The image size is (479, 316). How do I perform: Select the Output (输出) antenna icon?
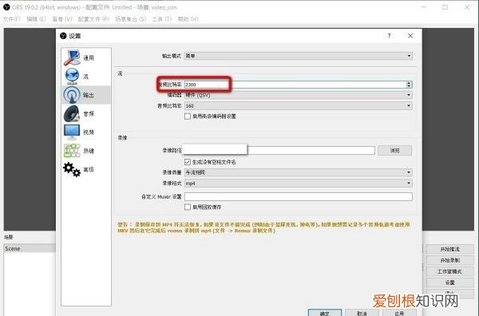click(72, 95)
